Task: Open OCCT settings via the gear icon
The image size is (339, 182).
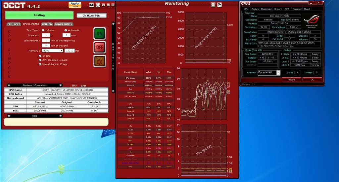Action: pos(99,61)
